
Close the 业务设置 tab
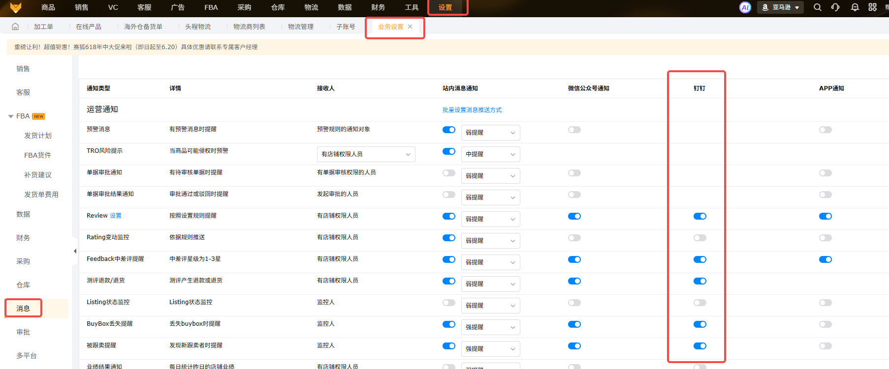point(410,27)
